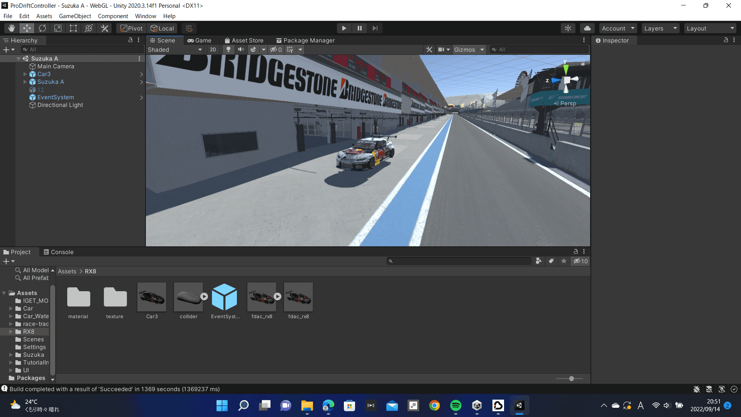Click the cloud services icon

point(587,28)
